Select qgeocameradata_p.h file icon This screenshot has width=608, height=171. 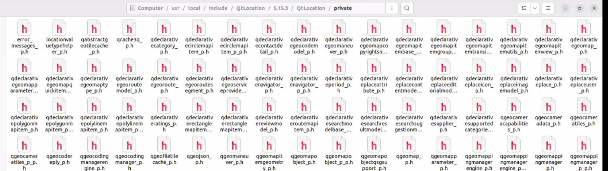pyautogui.click(x=549, y=105)
